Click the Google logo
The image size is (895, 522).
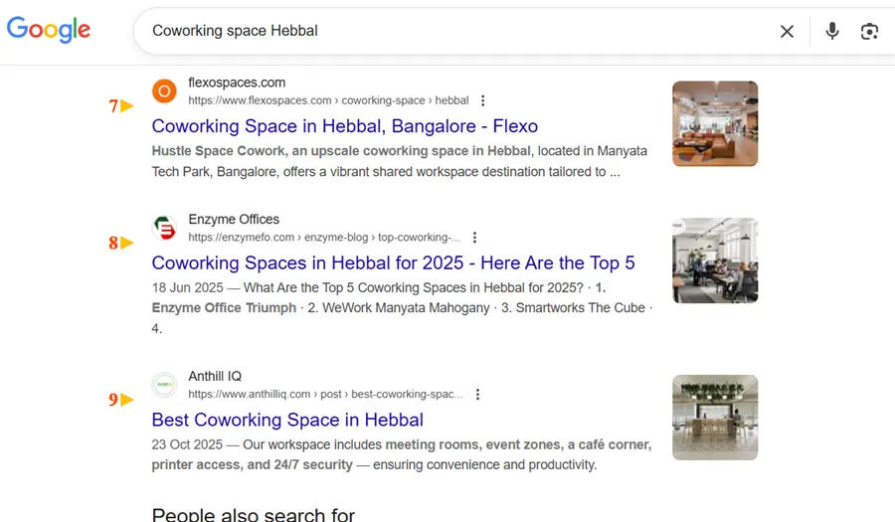coord(49,30)
